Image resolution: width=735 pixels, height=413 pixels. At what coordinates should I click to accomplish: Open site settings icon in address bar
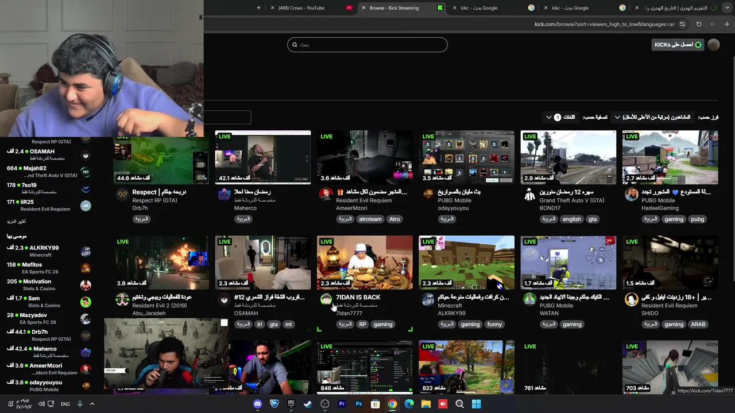(682, 24)
